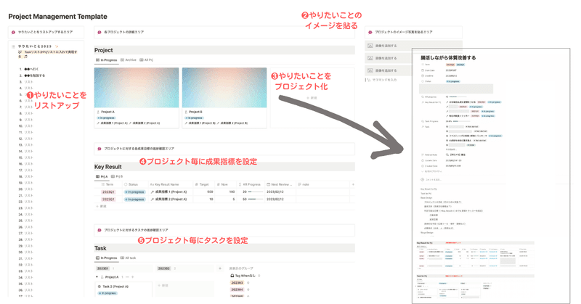This screenshot has height=304, width=581.
Task: Click the 非表示のグループ label
Action: point(241,268)
